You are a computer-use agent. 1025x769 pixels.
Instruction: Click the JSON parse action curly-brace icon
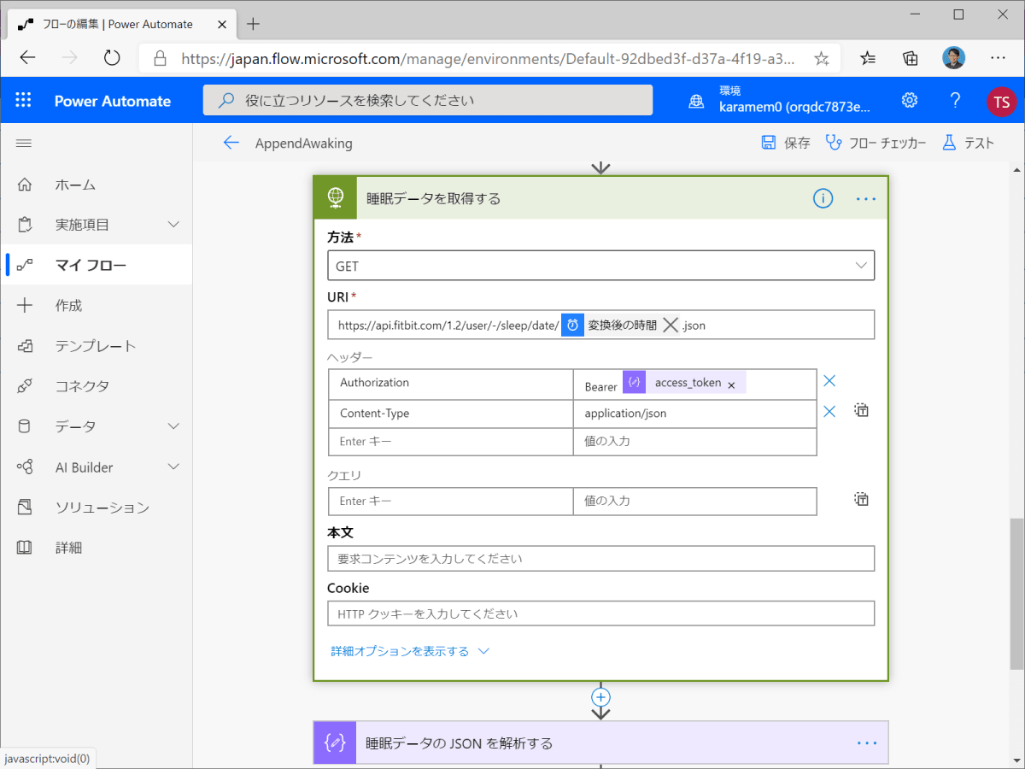coord(335,743)
